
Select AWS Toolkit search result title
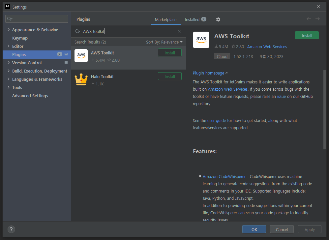click(103, 53)
